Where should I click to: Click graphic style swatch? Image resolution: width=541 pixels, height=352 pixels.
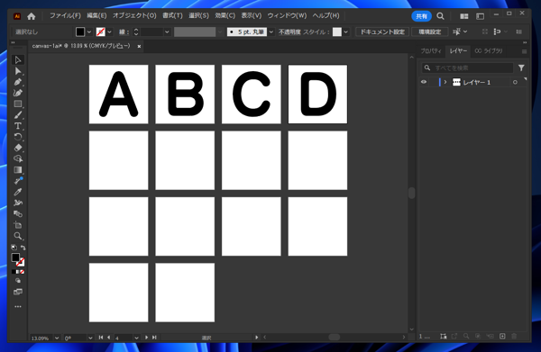tap(337, 32)
